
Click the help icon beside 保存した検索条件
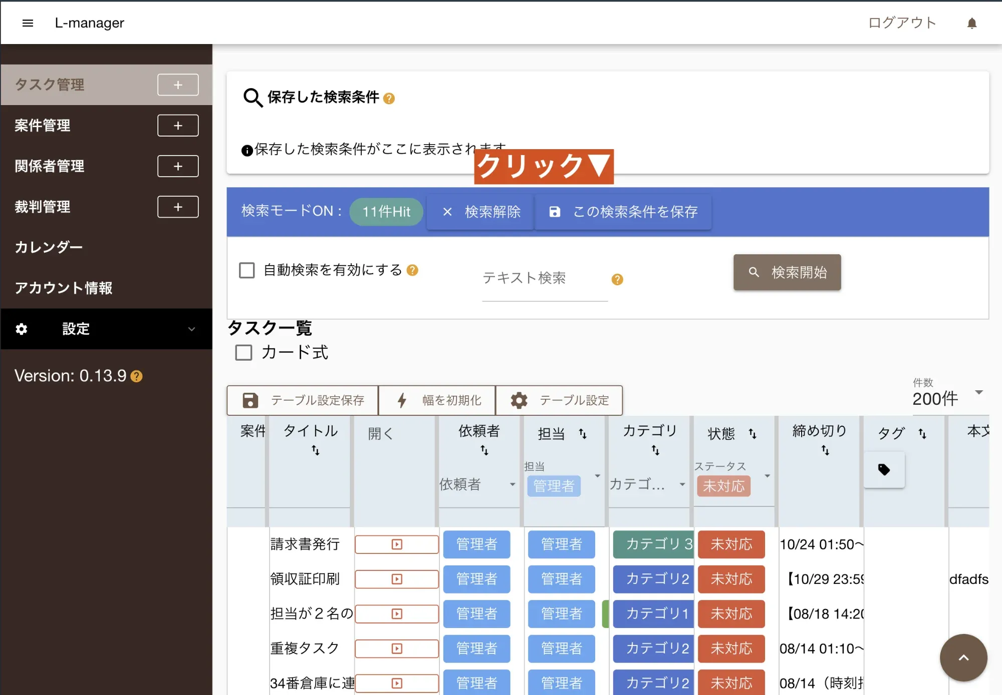tap(389, 99)
